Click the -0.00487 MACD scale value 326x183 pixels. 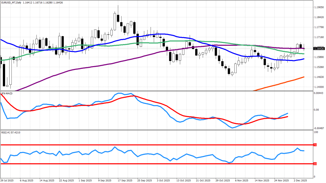click(319, 128)
